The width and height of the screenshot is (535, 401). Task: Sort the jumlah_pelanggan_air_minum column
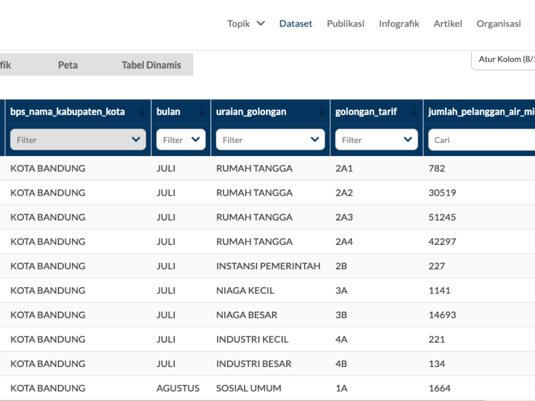tap(481, 111)
